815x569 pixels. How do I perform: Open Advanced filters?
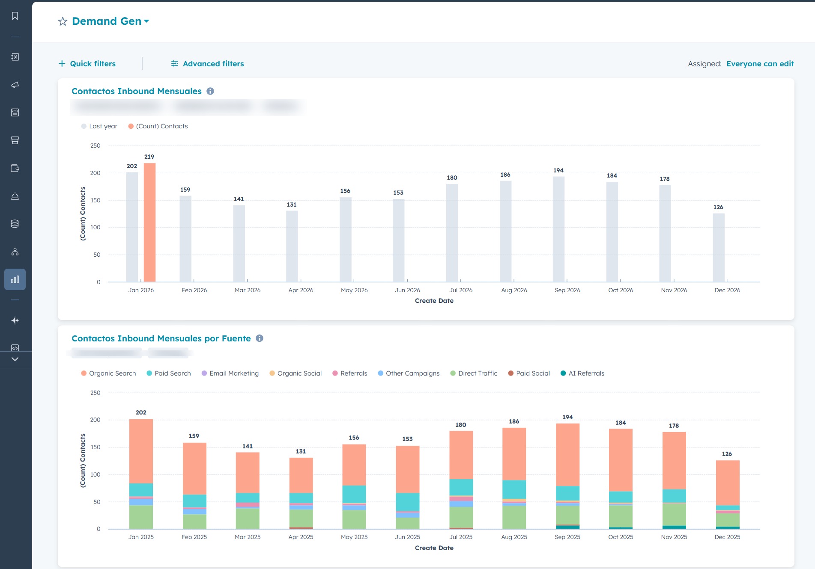pyautogui.click(x=207, y=64)
